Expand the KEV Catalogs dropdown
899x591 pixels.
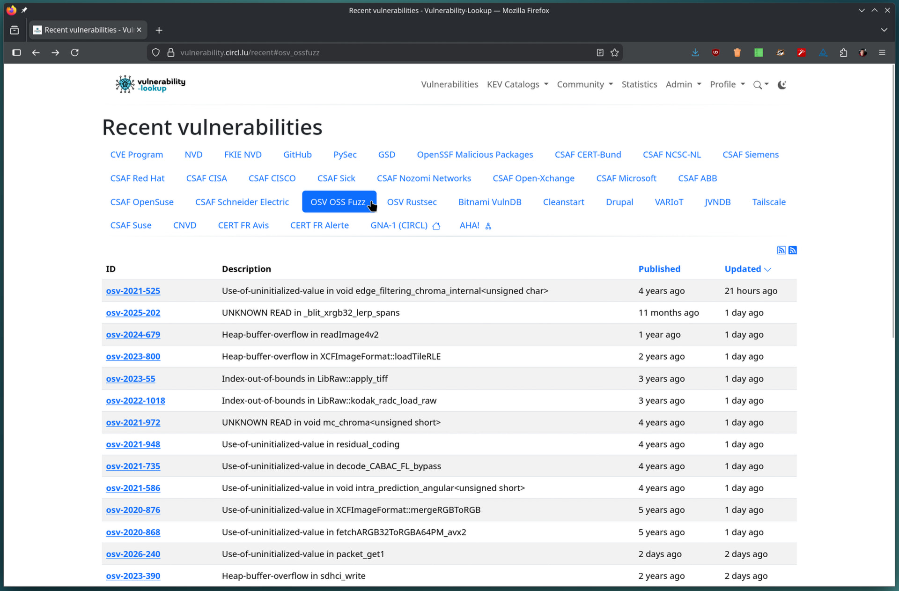(517, 84)
